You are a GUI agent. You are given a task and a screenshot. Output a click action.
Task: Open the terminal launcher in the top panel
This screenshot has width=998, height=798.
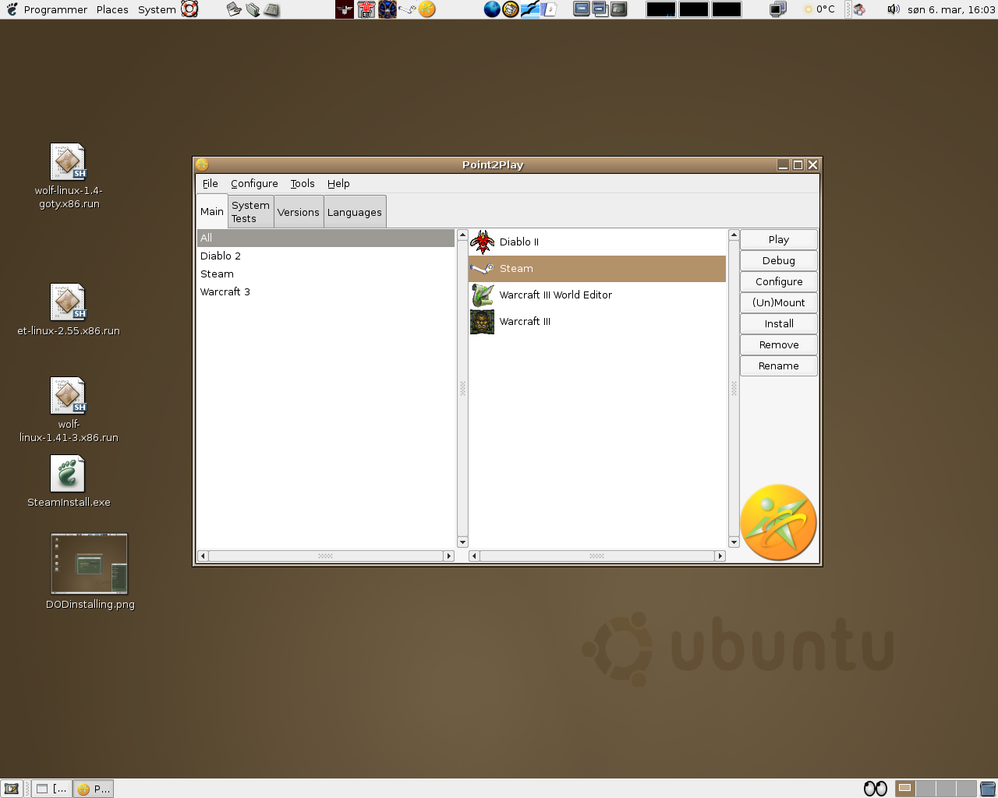619,9
